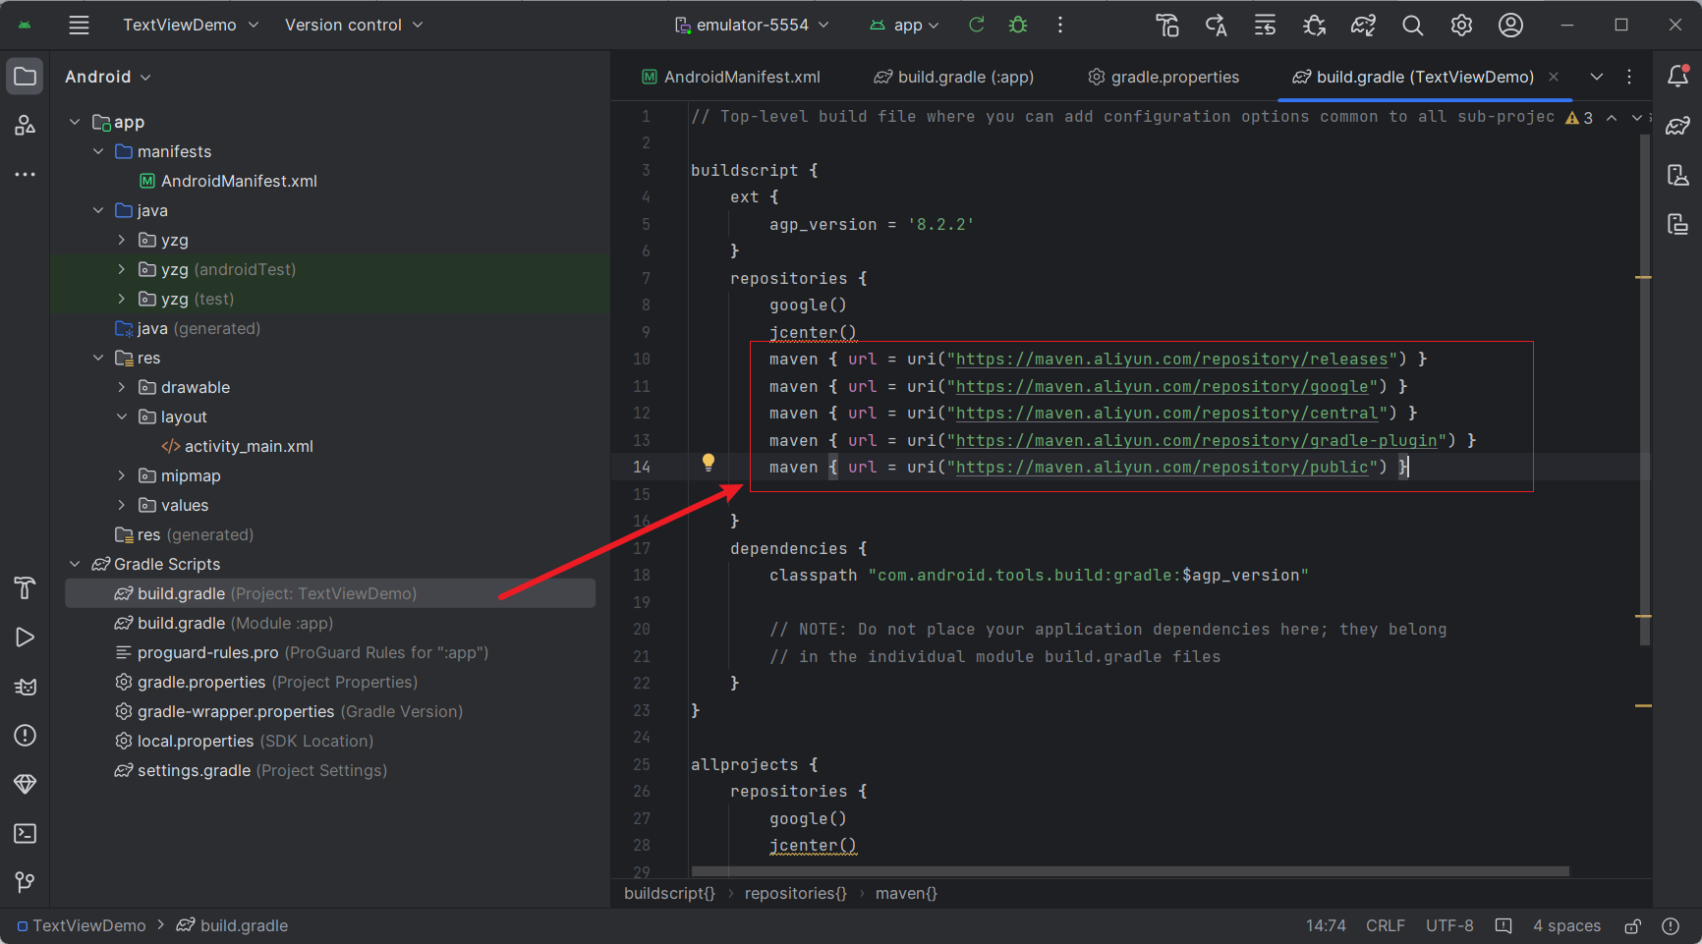Open the Gradle elephant tool window
Viewport: 1702px width, 944px height.
pos(1678,126)
